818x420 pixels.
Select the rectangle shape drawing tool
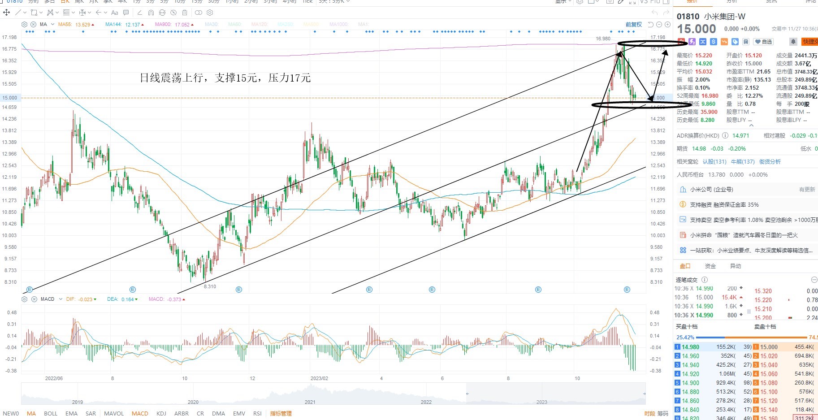tap(34, 13)
